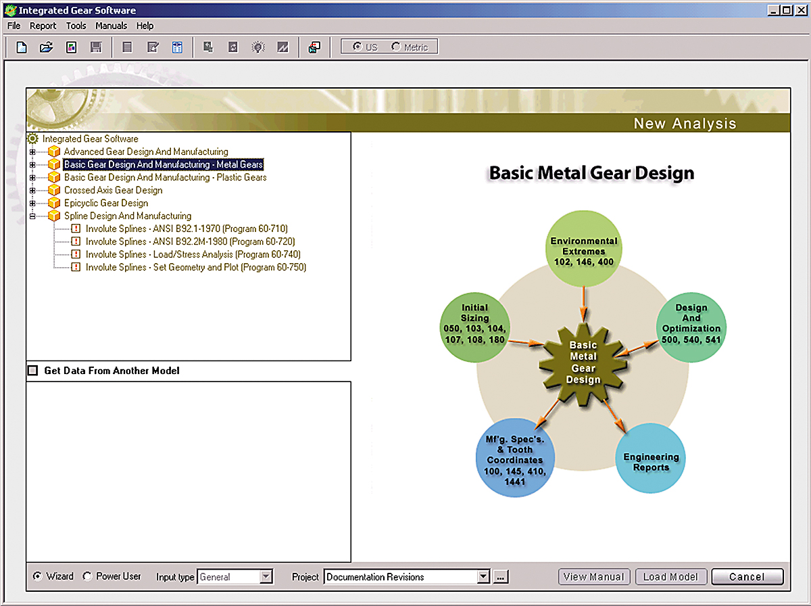Open the Tools menu

tap(76, 26)
